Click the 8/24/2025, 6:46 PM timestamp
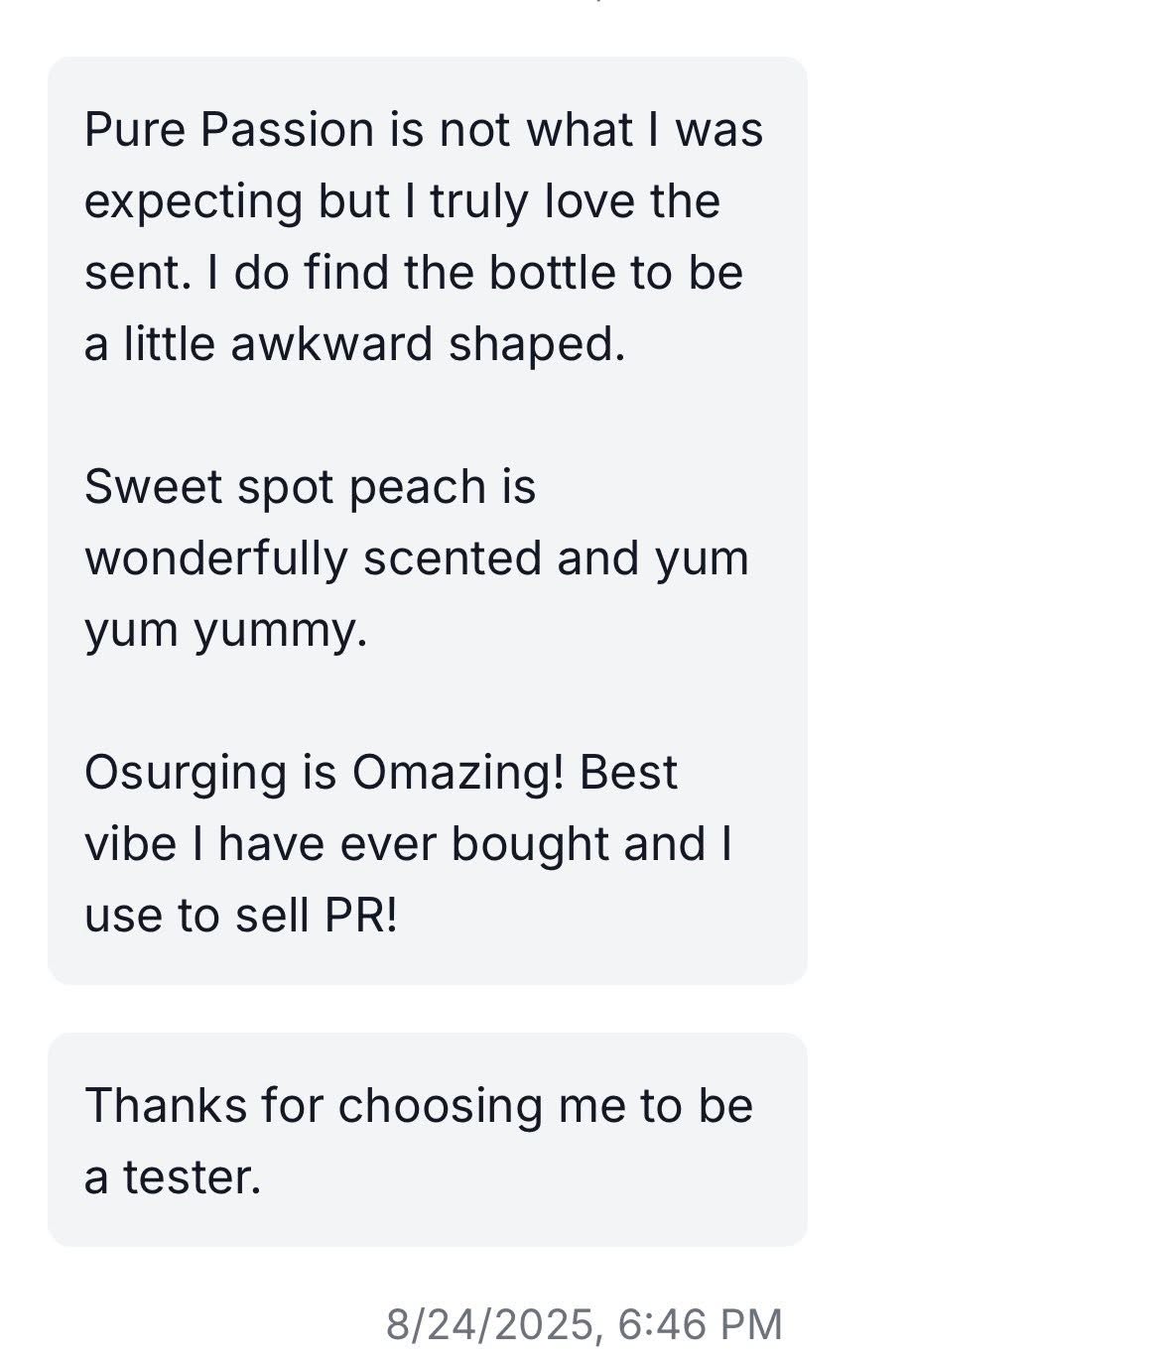Screen dimensions: 1170x1356 pyautogui.click(x=584, y=1324)
